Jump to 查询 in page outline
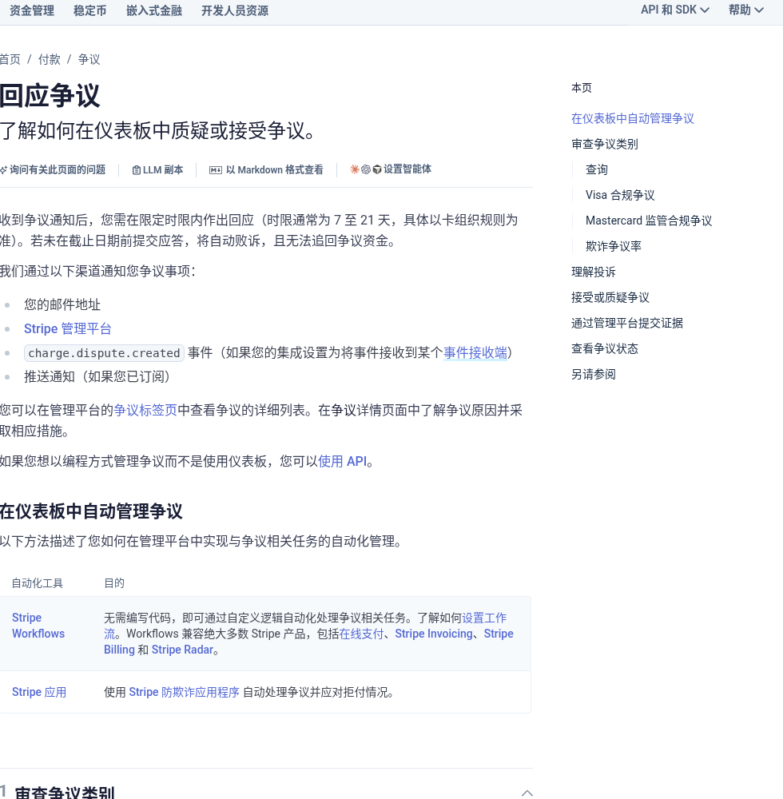Viewport: 783px width, 799px height. [x=597, y=169]
